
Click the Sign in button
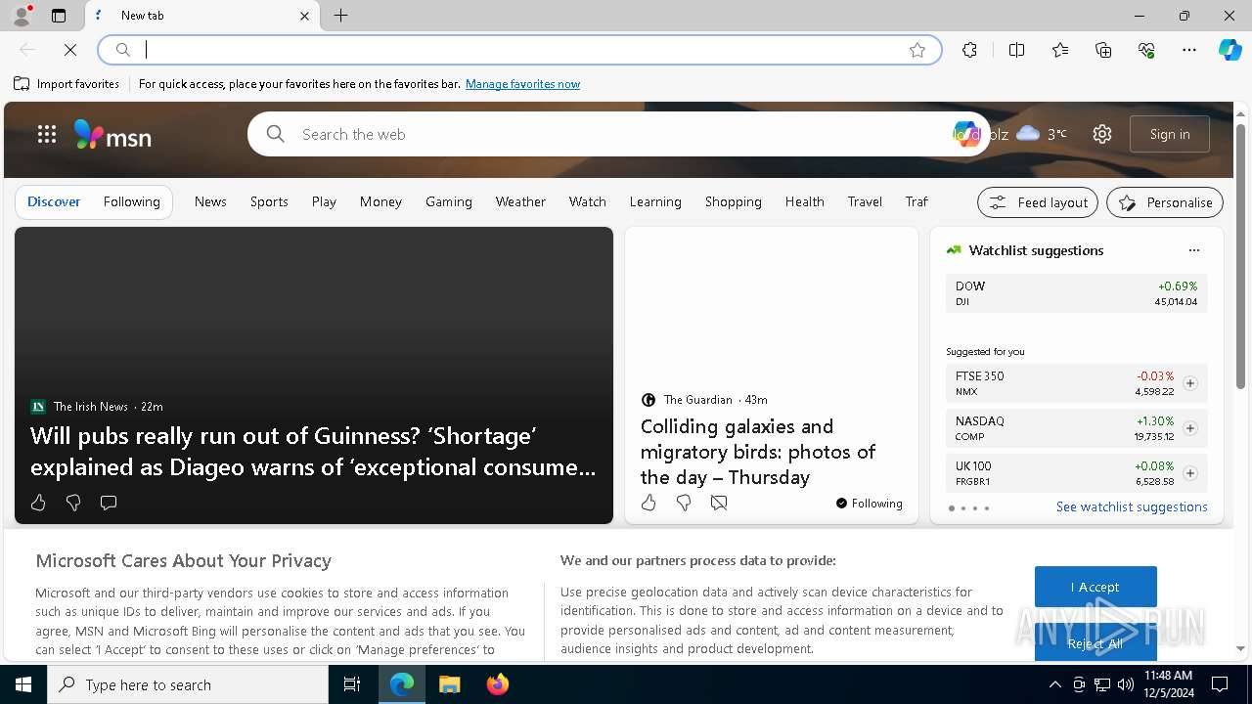click(1170, 134)
